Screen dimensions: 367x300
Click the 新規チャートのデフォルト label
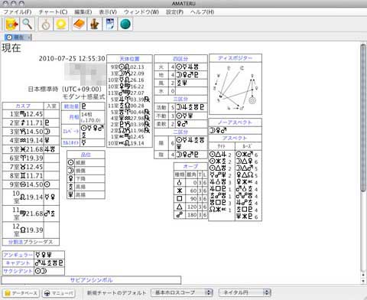click(x=116, y=292)
